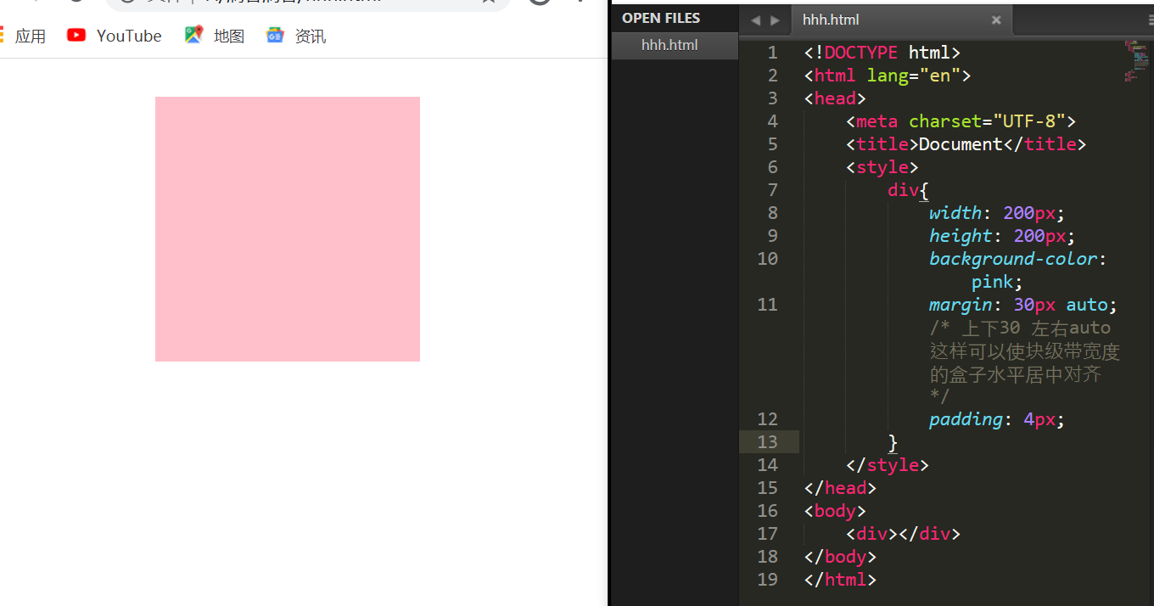Open the 应用 apps bookmark

point(23,36)
